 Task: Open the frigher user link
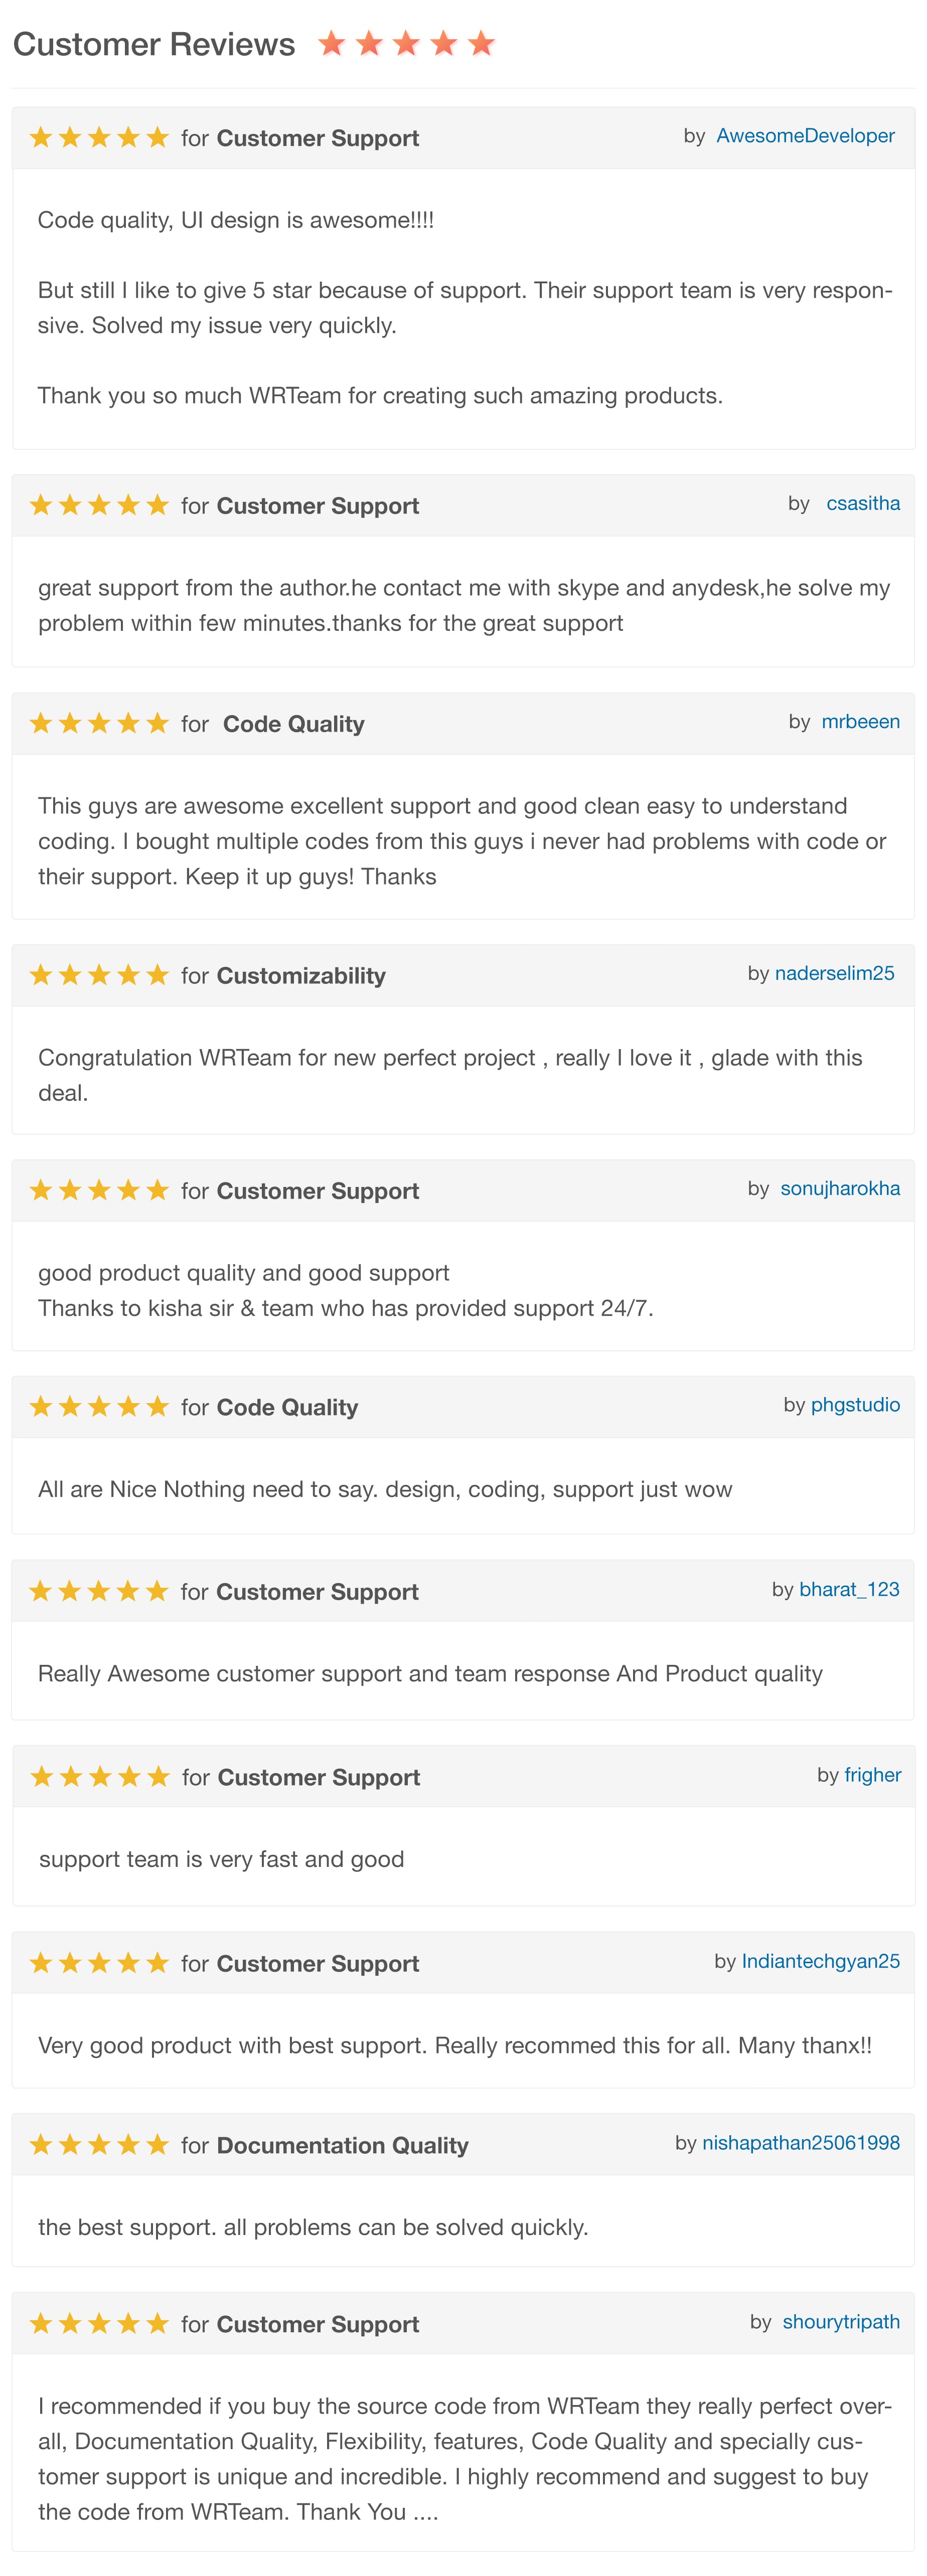pyautogui.click(x=872, y=1775)
